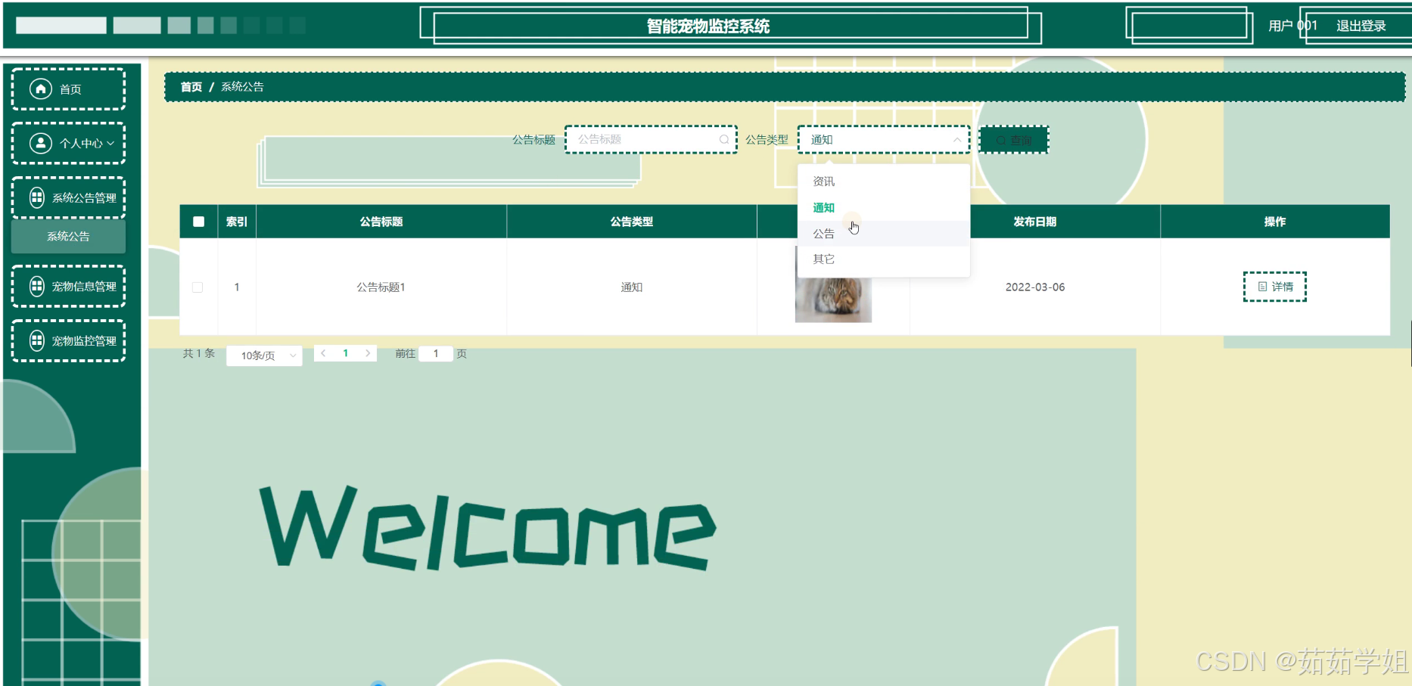Open 系统公告管理 menu in sidebar

coord(68,197)
